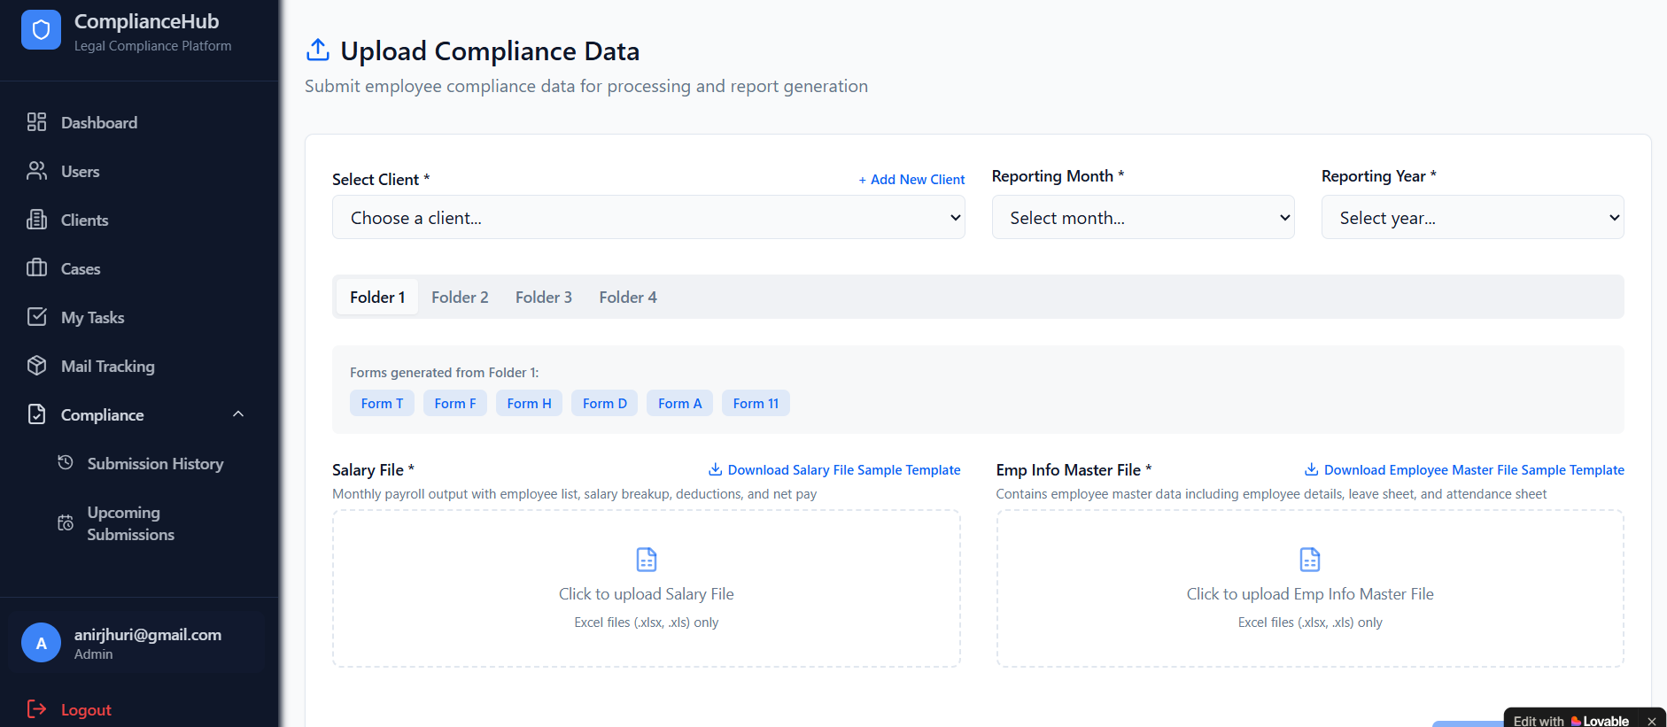This screenshot has height=727, width=1667.
Task: Select the Form 11 tag
Action: pyautogui.click(x=756, y=403)
